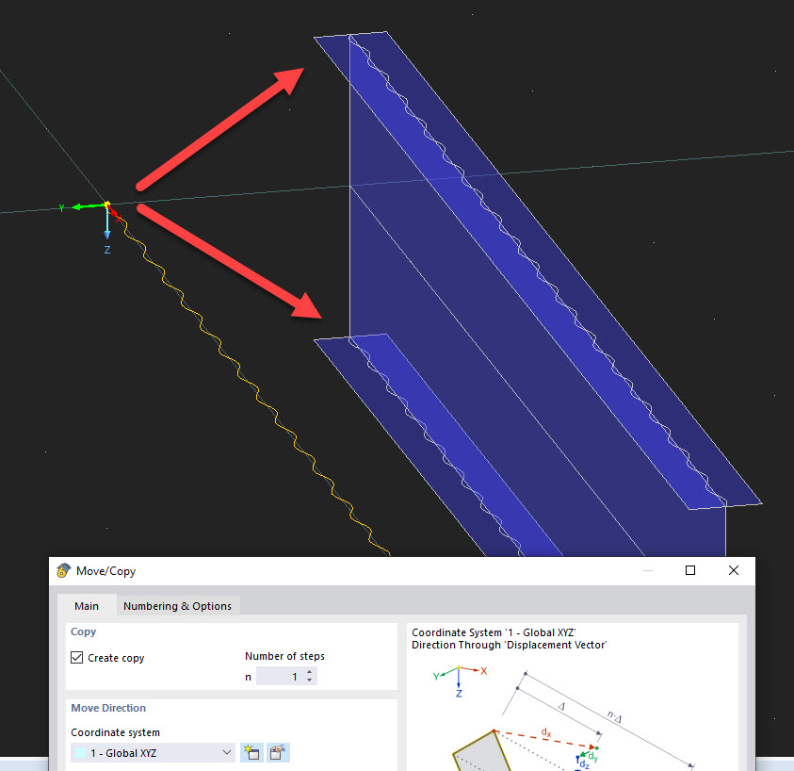The image size is (794, 771).
Task: Click inside the n steps input field
Action: click(x=285, y=676)
